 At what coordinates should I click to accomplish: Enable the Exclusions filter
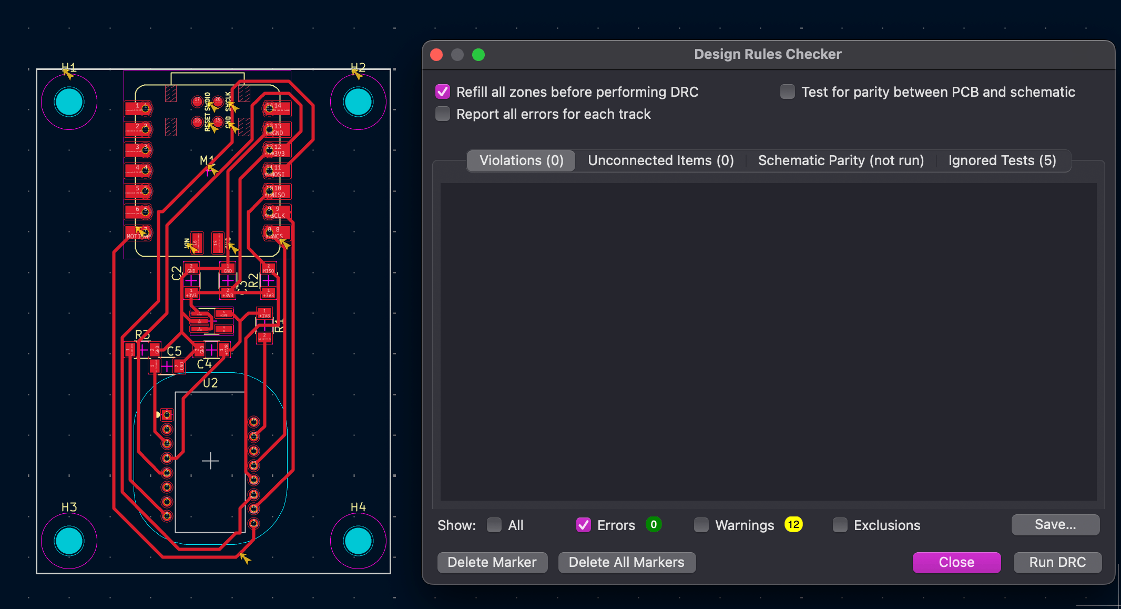(x=840, y=524)
